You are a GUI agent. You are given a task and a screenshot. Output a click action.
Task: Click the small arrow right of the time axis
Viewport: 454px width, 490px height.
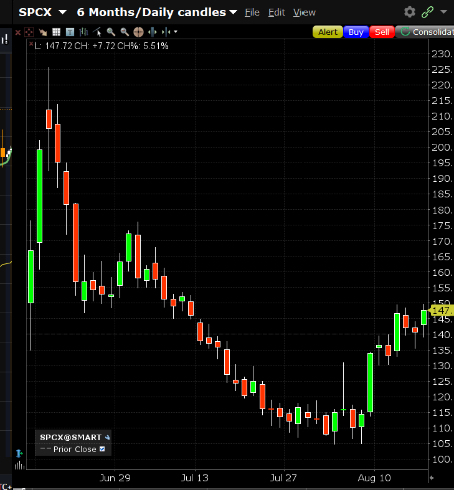pyautogui.click(x=432, y=478)
